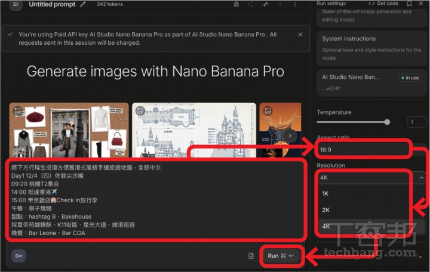Click the Run settings panel heading
Viewport: 430px width, 272px height.
coord(331,4)
